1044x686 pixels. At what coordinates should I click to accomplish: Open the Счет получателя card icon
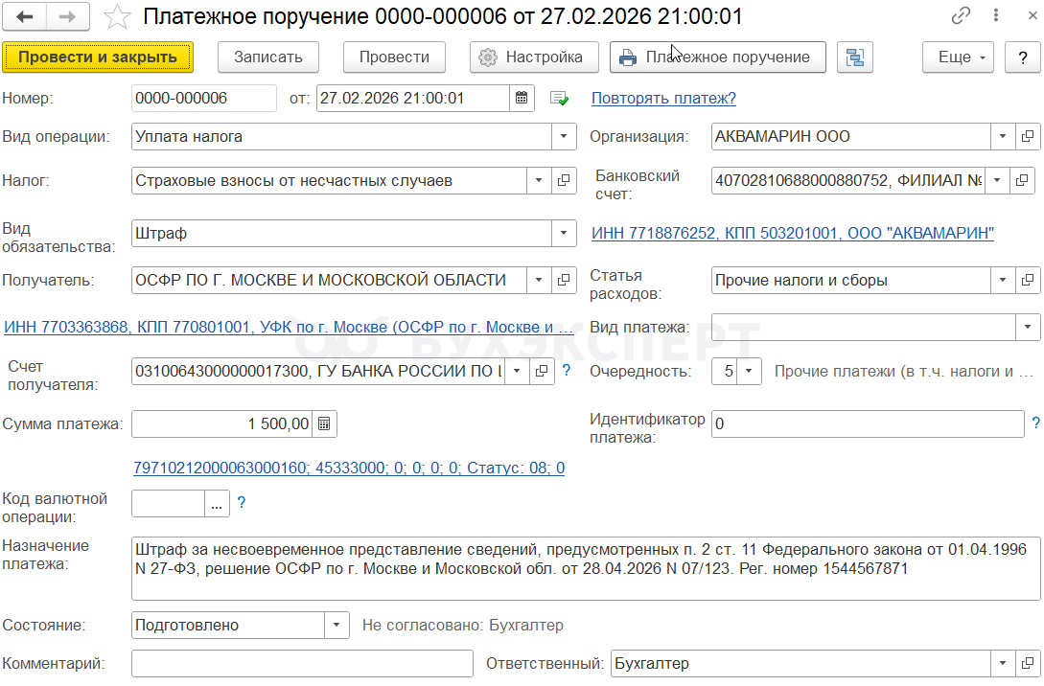(542, 371)
